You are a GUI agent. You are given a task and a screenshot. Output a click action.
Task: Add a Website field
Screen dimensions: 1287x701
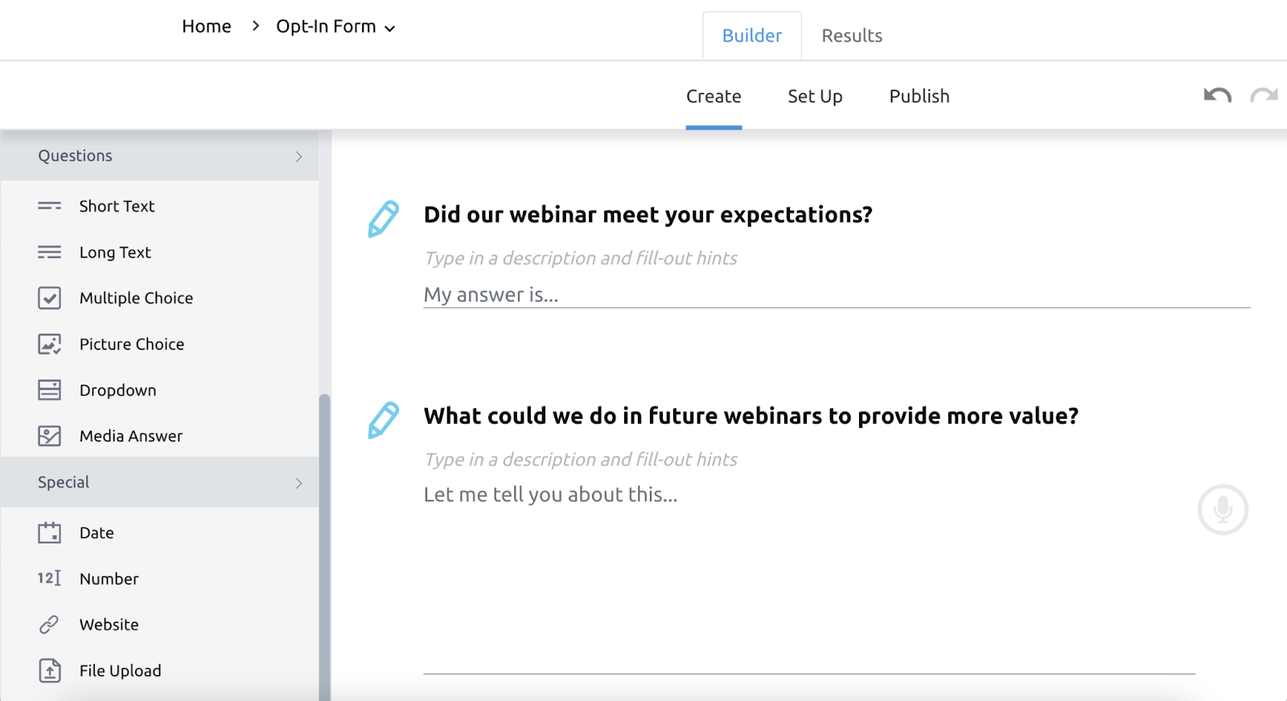click(109, 624)
